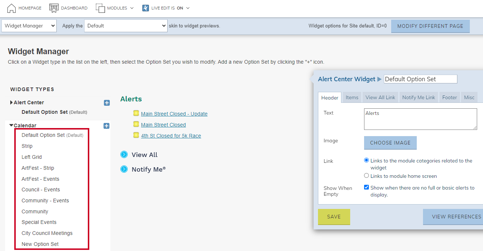Click the Modules dashed-square icon
The image size is (483, 251).
(100, 8)
